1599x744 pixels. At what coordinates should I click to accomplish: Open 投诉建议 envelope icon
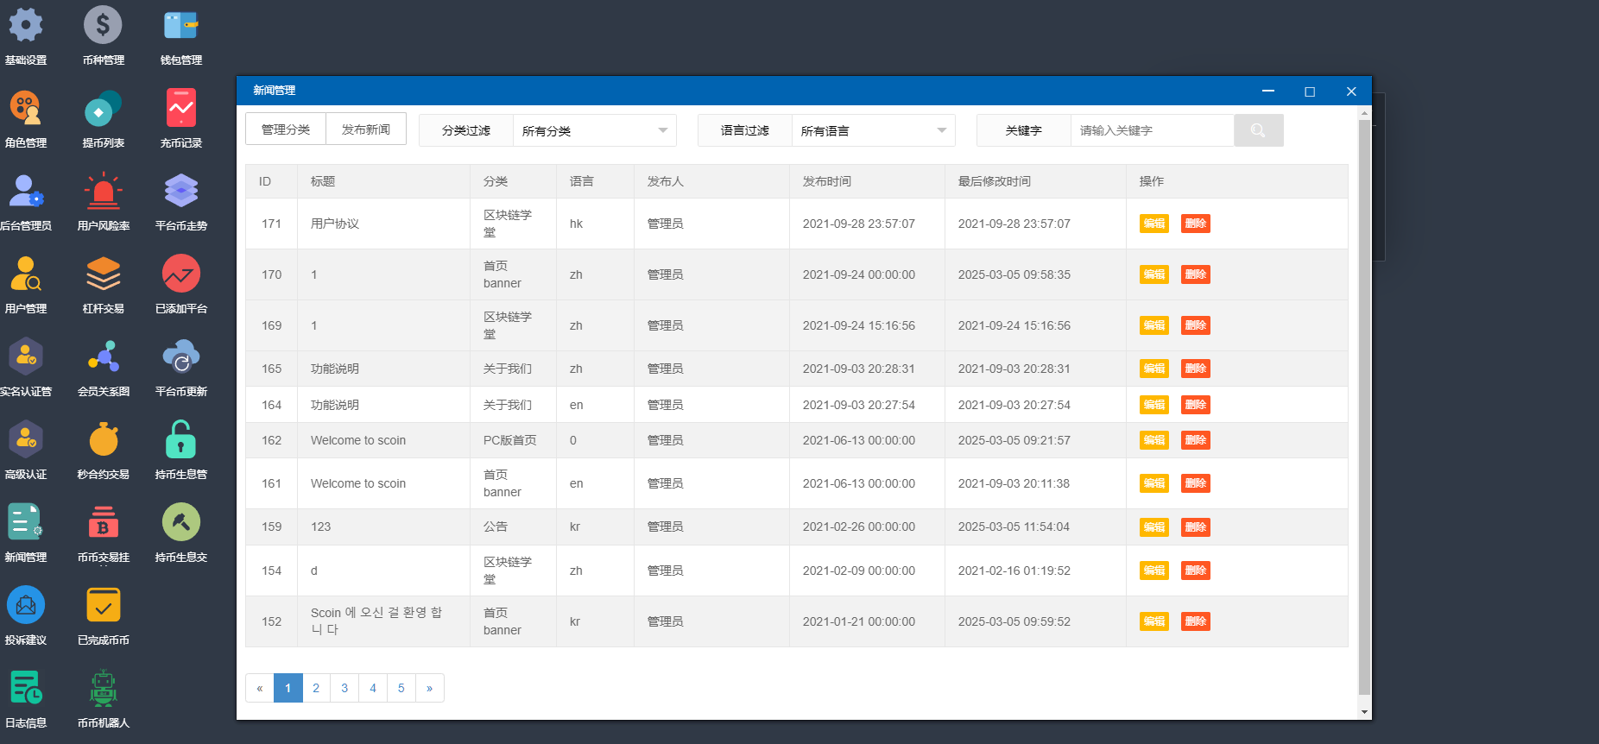coord(26,606)
